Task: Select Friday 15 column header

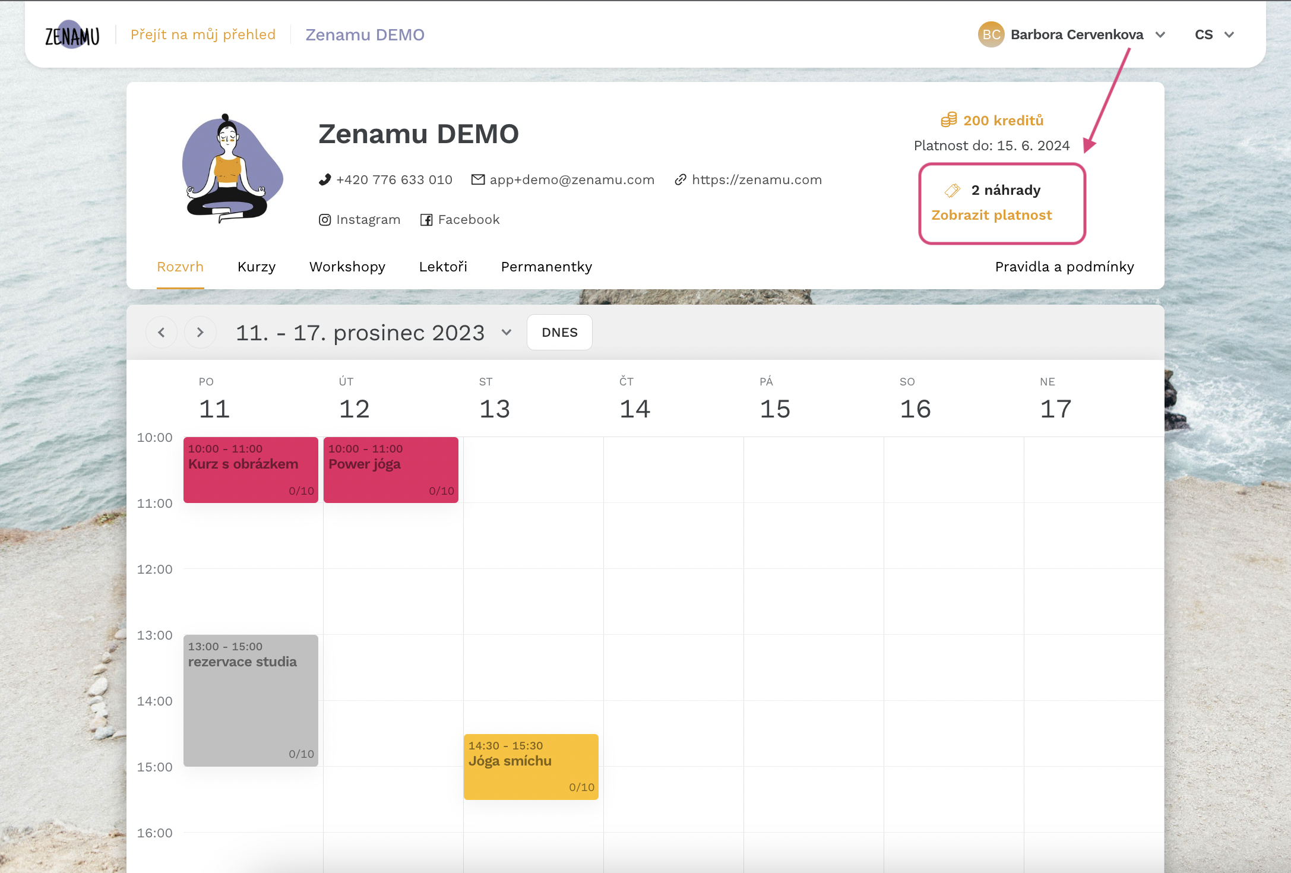Action: pos(775,399)
